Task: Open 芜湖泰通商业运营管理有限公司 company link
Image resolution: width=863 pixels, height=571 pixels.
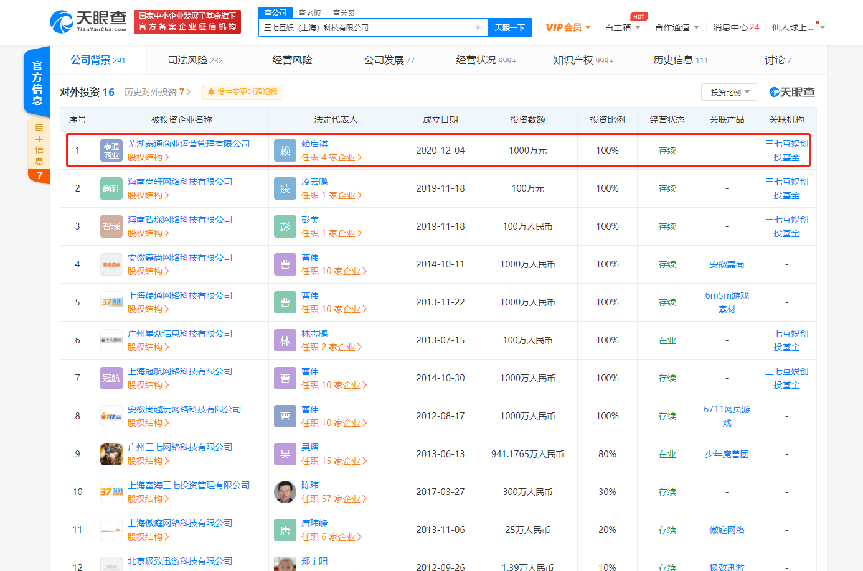Action: click(189, 144)
